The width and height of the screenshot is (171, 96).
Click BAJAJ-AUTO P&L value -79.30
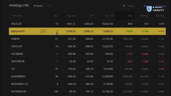click(x=129, y=31)
